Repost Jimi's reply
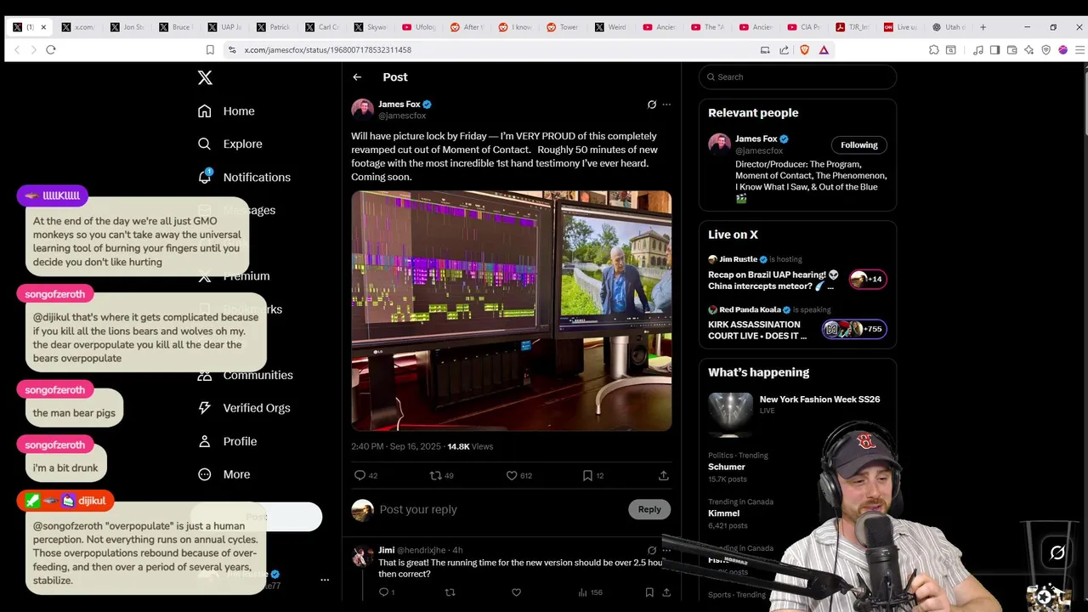The image size is (1088, 612). [450, 592]
